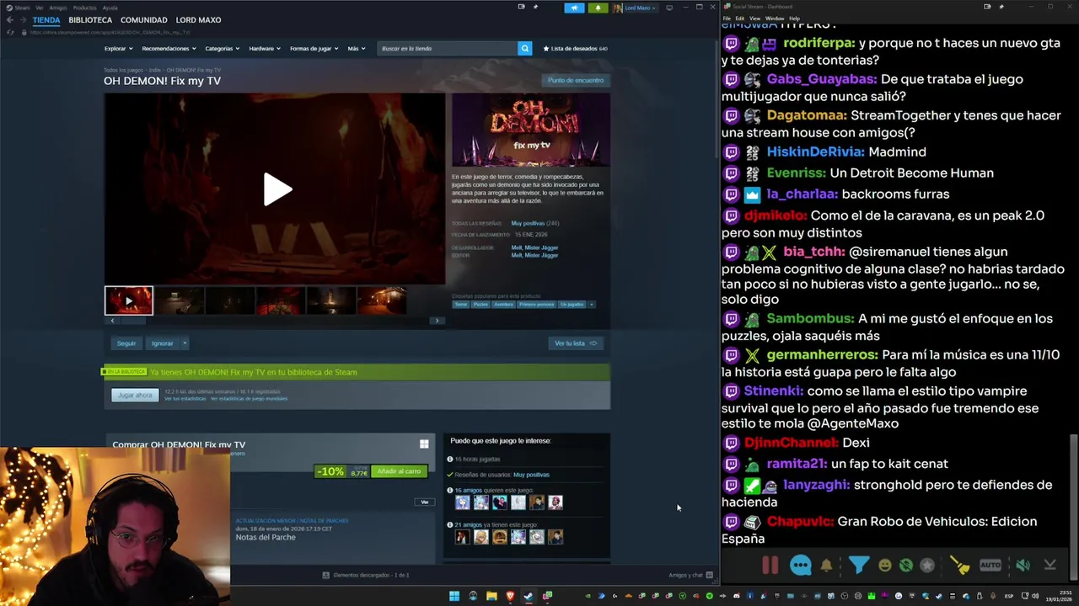This screenshot has height=606, width=1079.
Task: Click Añadir al carro button
Action: click(399, 471)
